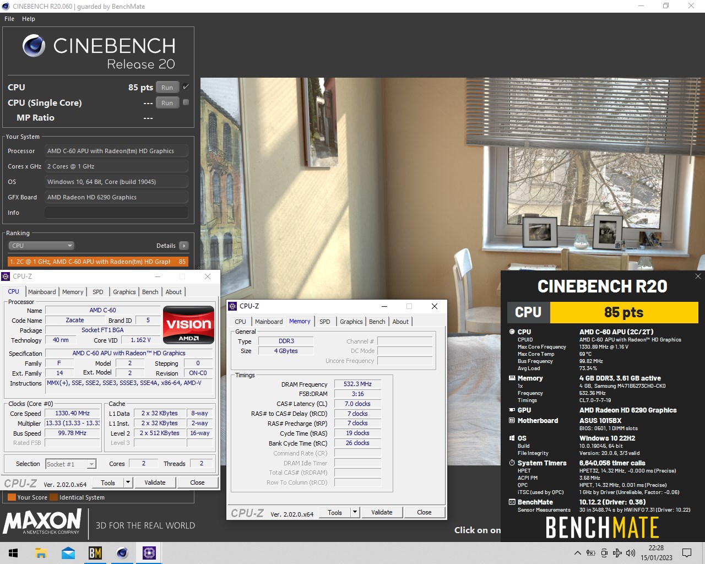Screen dimensions: 705x564
Task: Click the Motherboard icon in BenchMate panel
Action: point(512,421)
